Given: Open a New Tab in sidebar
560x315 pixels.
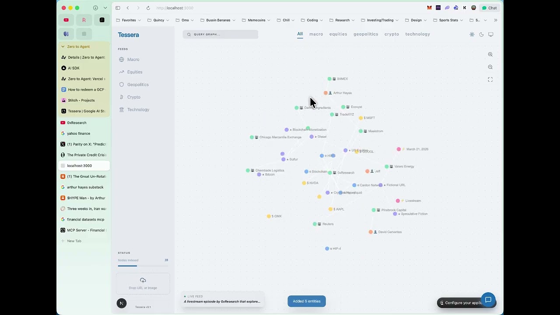Looking at the screenshot, I should tap(84, 241).
